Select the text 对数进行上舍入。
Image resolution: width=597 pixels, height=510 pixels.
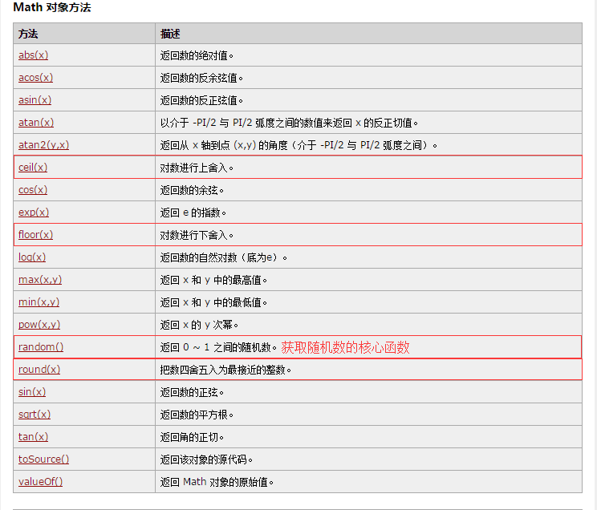click(197, 168)
